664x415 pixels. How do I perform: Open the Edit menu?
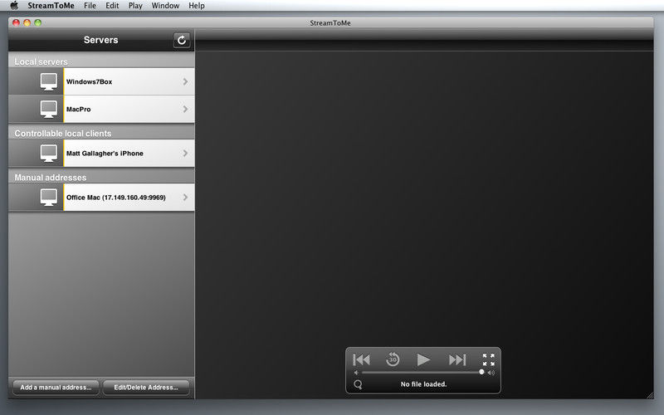click(112, 6)
